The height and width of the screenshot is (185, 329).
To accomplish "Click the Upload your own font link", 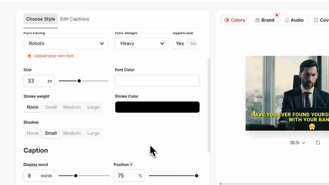I will [54, 56].
